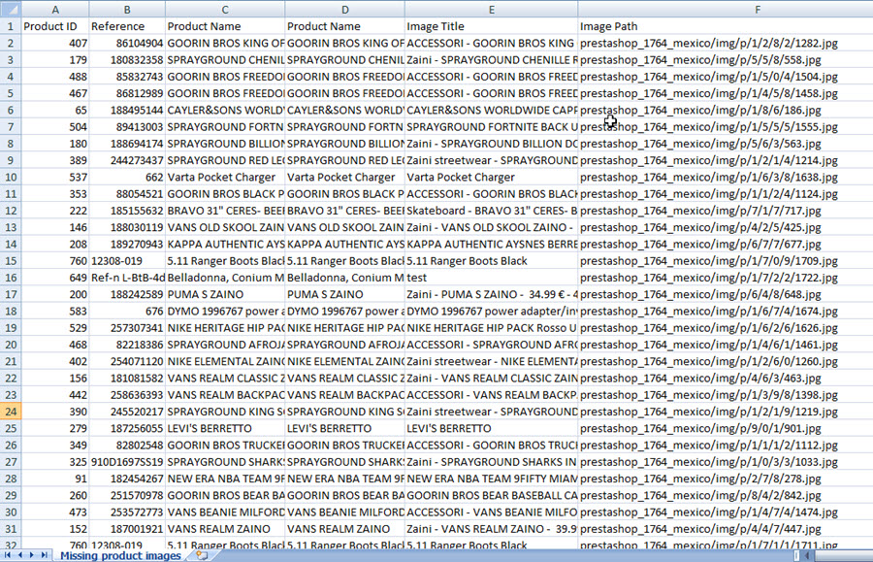Select row 31 header
The image size is (873, 562).
click(x=11, y=529)
